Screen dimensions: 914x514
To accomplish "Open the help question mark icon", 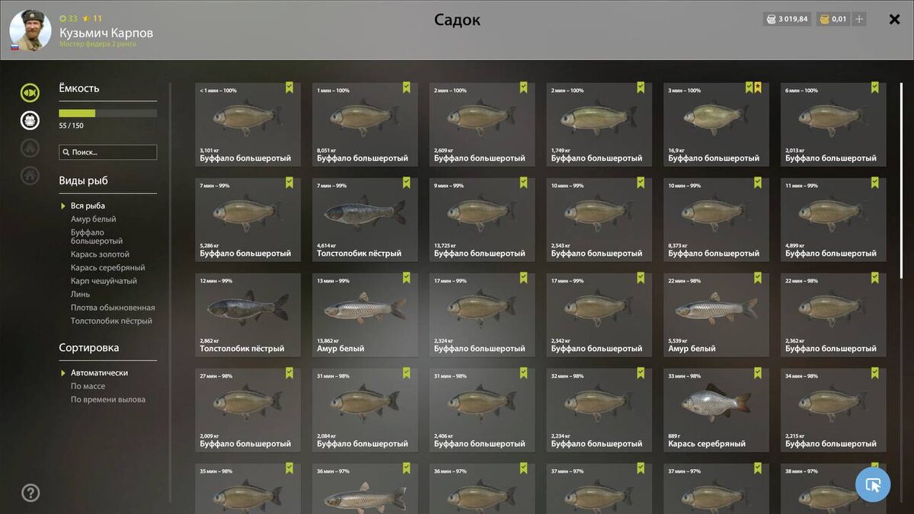I will [x=30, y=493].
